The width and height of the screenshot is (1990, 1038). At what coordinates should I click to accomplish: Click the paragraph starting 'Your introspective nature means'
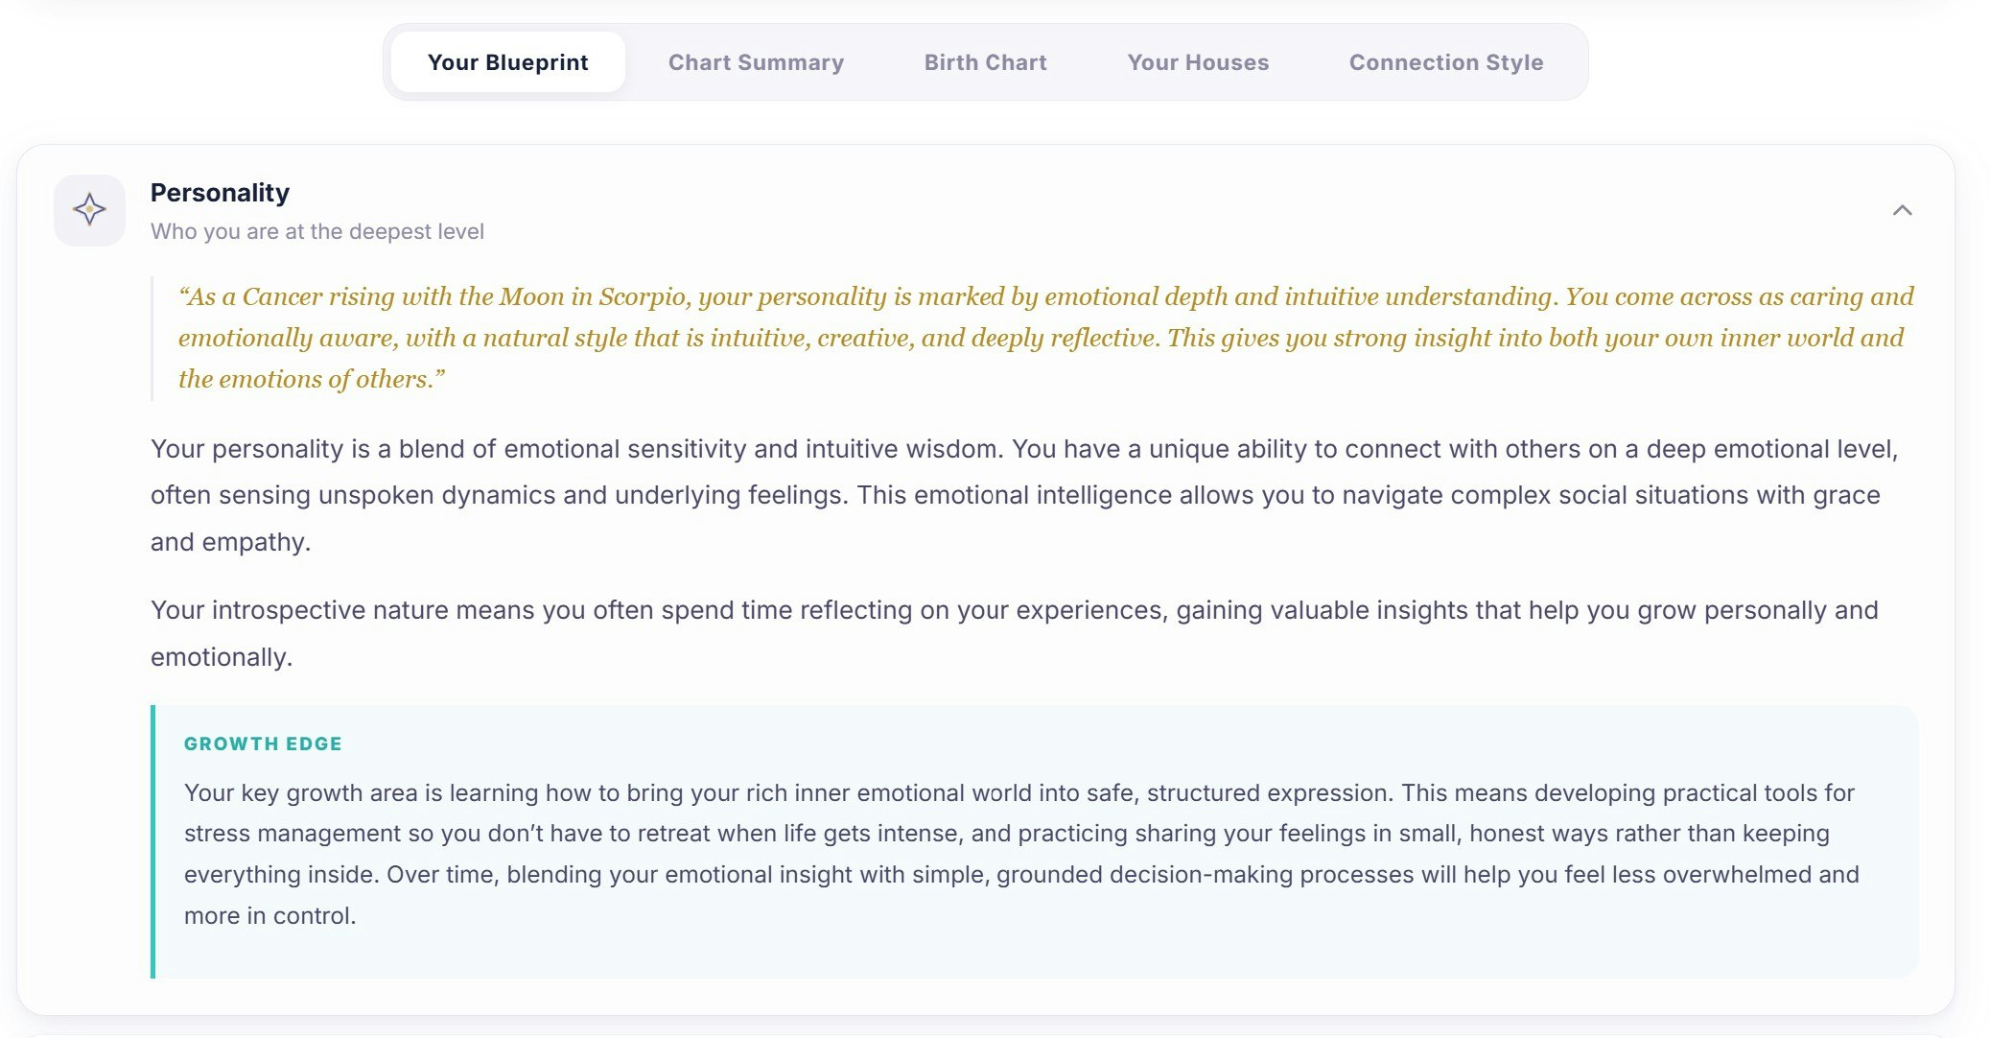tap(1014, 633)
